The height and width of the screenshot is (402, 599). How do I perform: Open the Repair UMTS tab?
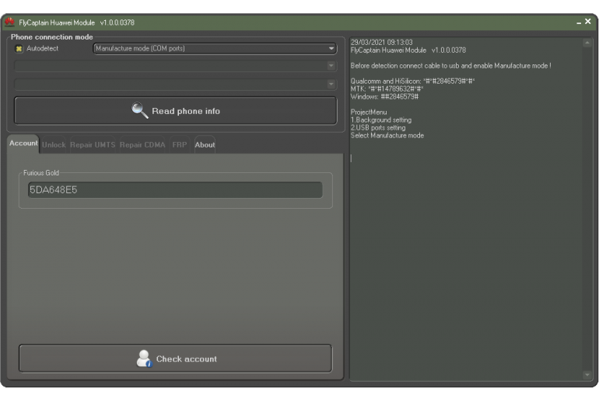click(93, 145)
